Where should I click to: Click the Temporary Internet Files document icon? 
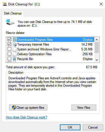[14, 44]
